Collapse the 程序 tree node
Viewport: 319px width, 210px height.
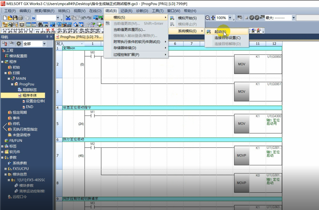[x=2, y=62]
